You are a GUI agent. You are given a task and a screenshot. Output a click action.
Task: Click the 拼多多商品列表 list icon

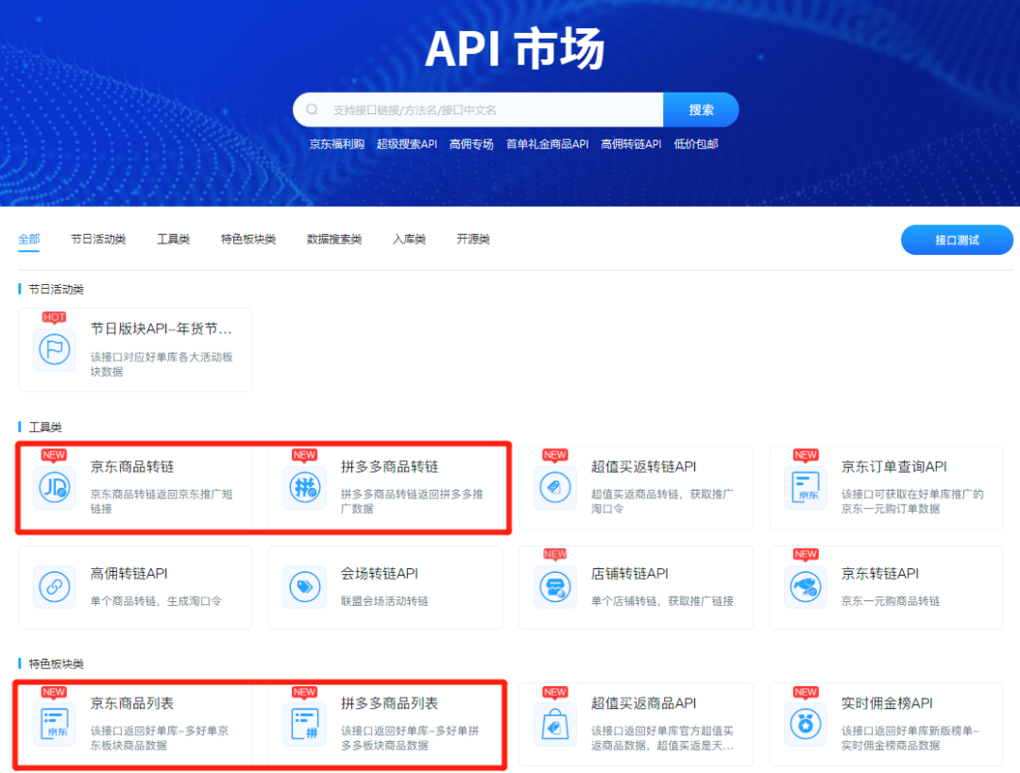(305, 724)
